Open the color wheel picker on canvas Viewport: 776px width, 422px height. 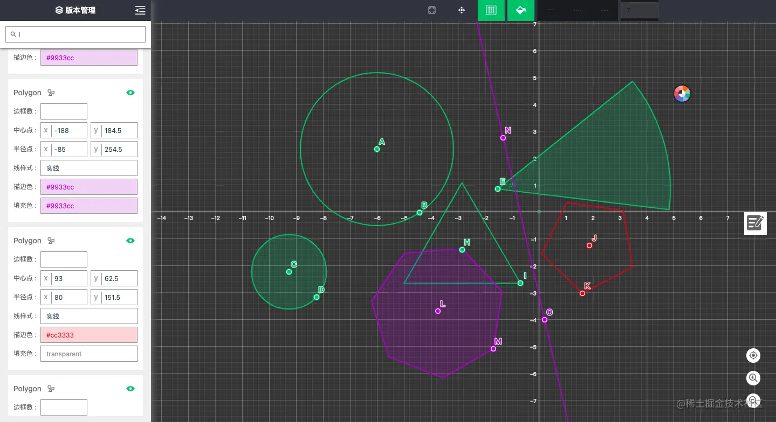[682, 94]
